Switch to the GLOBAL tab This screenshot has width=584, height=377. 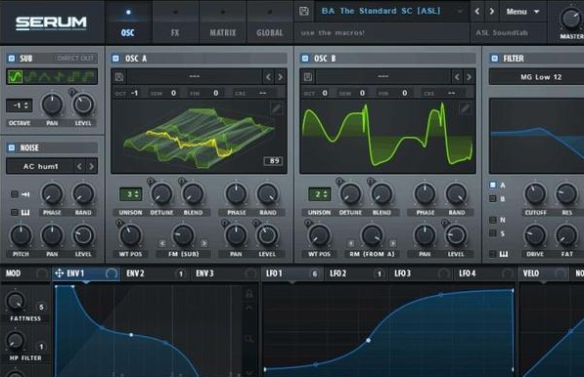click(x=270, y=22)
